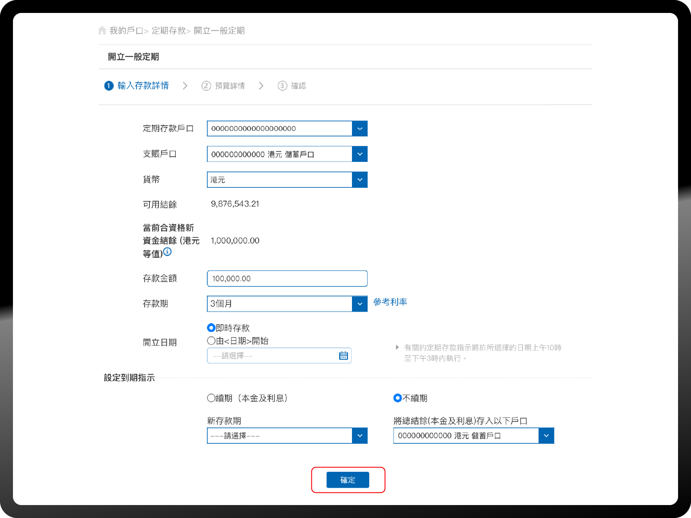Go to 我的戶口 in breadcrumb
The height and width of the screenshot is (518, 691).
pyautogui.click(x=126, y=31)
